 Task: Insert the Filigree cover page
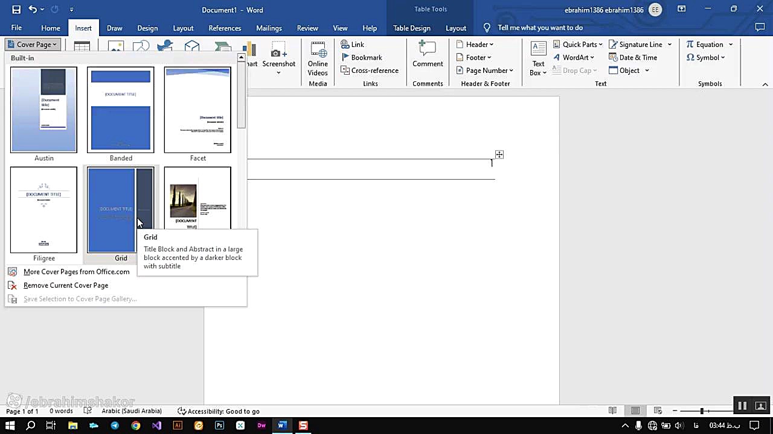pos(43,210)
